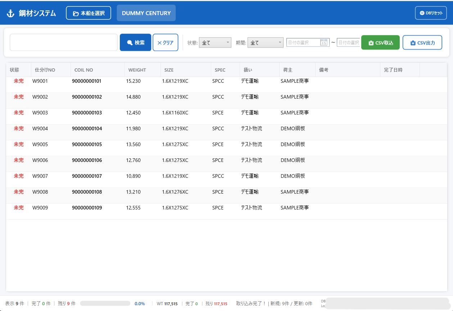Export data with CSV出力 button
Screen dimensions: 453x311
[x=422, y=42]
